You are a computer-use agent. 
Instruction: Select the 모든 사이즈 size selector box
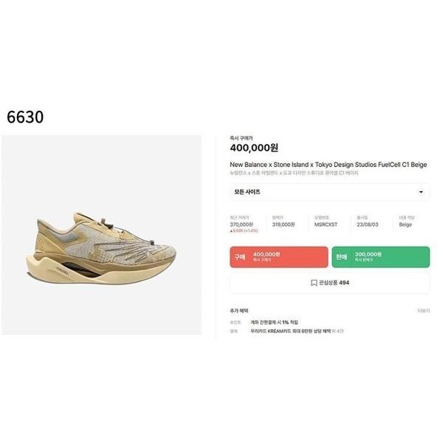point(330,192)
